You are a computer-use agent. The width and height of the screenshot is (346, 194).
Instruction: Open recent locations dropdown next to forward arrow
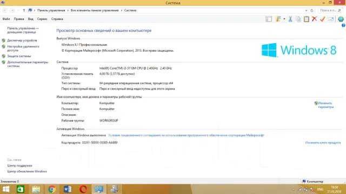(18, 10)
